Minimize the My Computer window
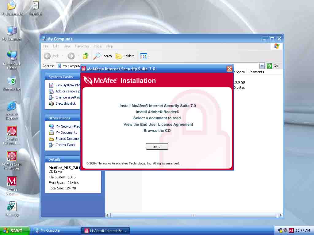 tap(265, 39)
